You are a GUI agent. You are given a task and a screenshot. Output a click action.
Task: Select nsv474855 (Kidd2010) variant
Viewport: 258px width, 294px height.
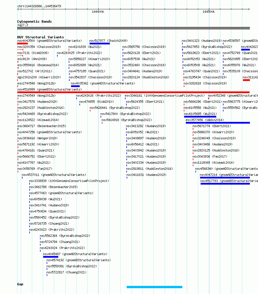97,102
